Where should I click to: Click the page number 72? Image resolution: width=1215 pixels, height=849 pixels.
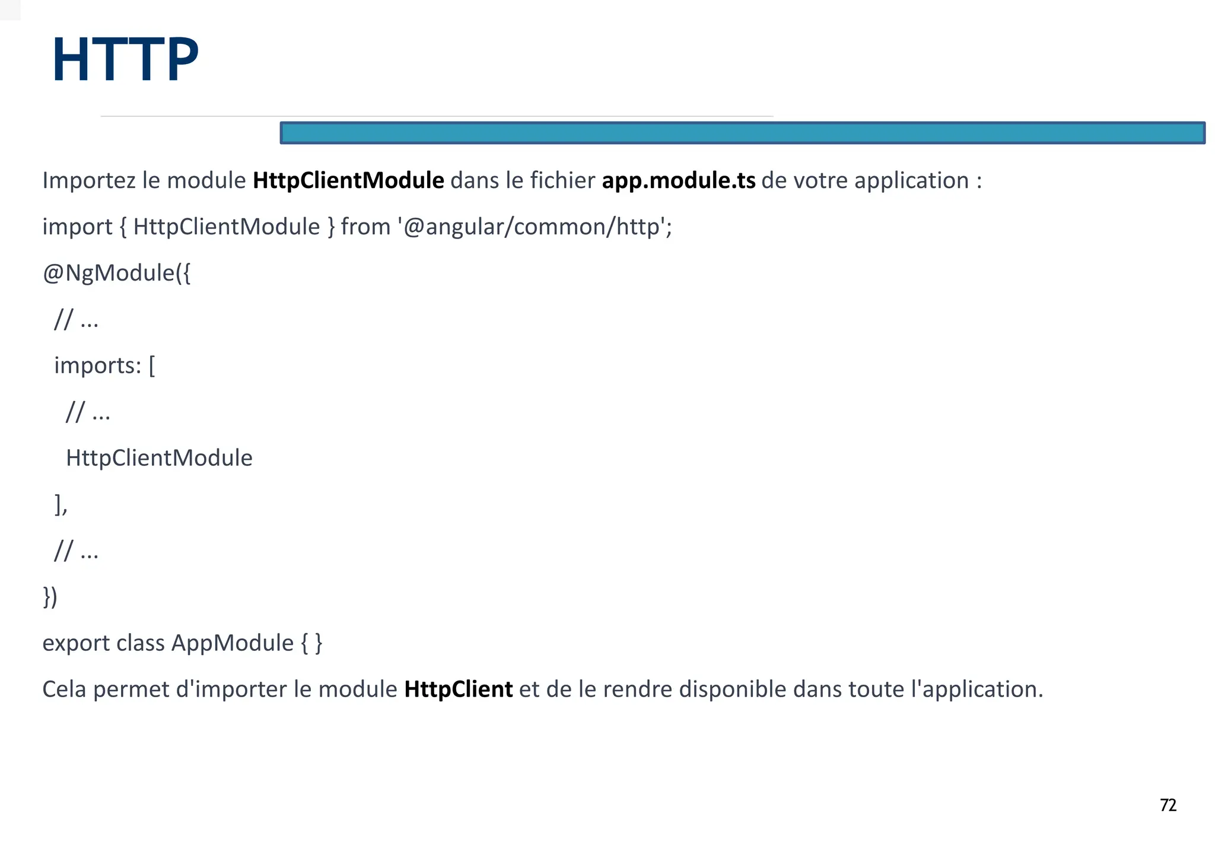1168,805
